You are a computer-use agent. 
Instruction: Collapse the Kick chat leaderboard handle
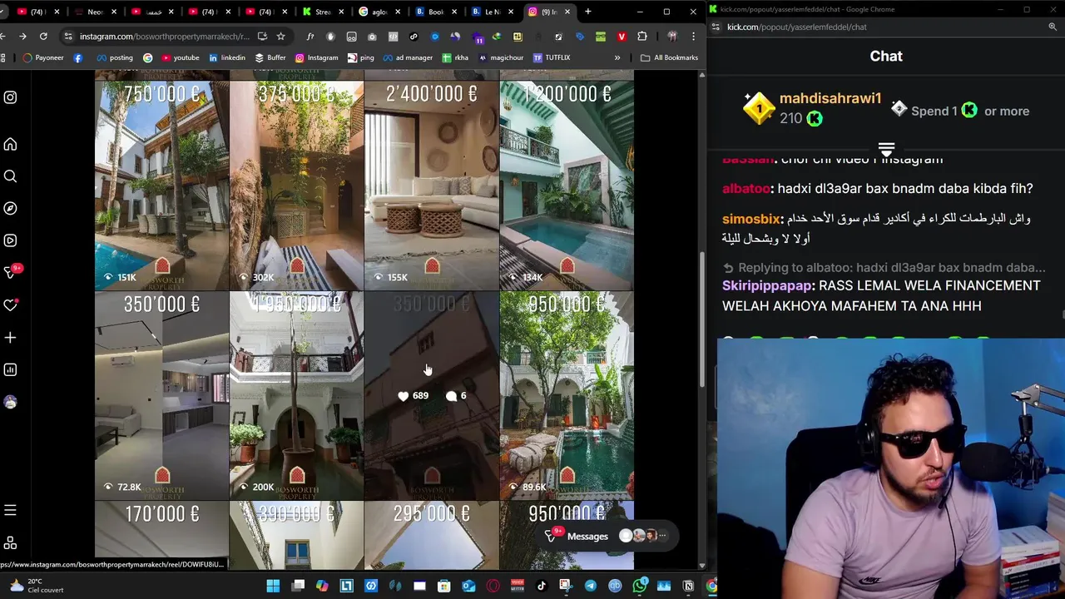886,151
